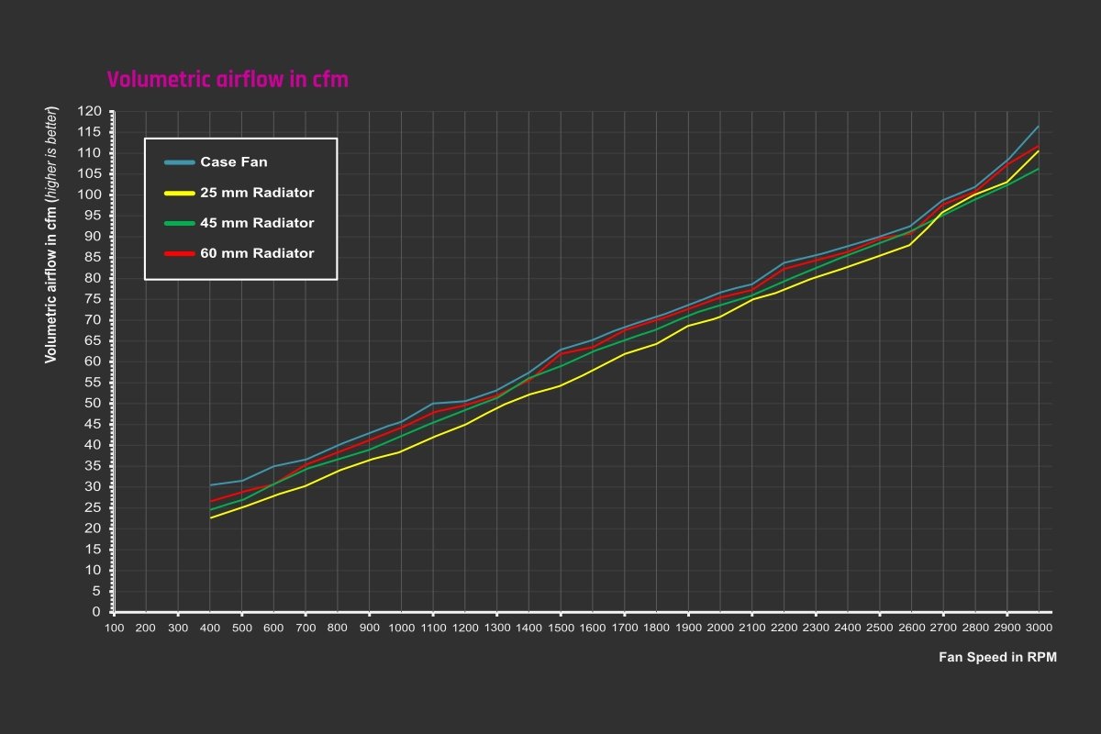The height and width of the screenshot is (734, 1101).
Task: Click the yellow line's starting point at 400 RPM
Action: tap(210, 518)
